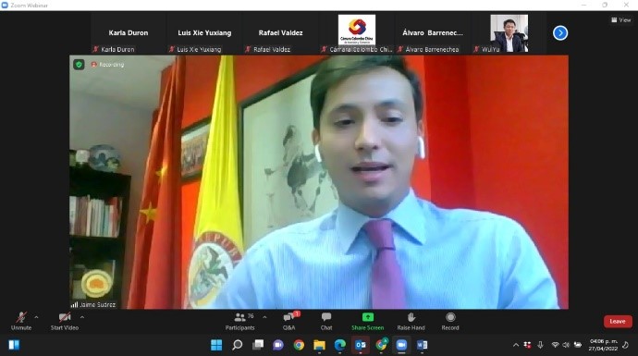The height and width of the screenshot is (356, 638).
Task: Open the Windows Start menu
Action: [216, 345]
